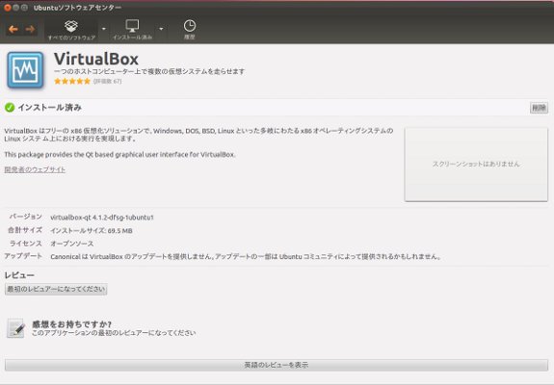Image resolution: width=554 pixels, height=385 pixels.
Task: Click the 感想をお持ちですか? heading
Action: (x=71, y=324)
